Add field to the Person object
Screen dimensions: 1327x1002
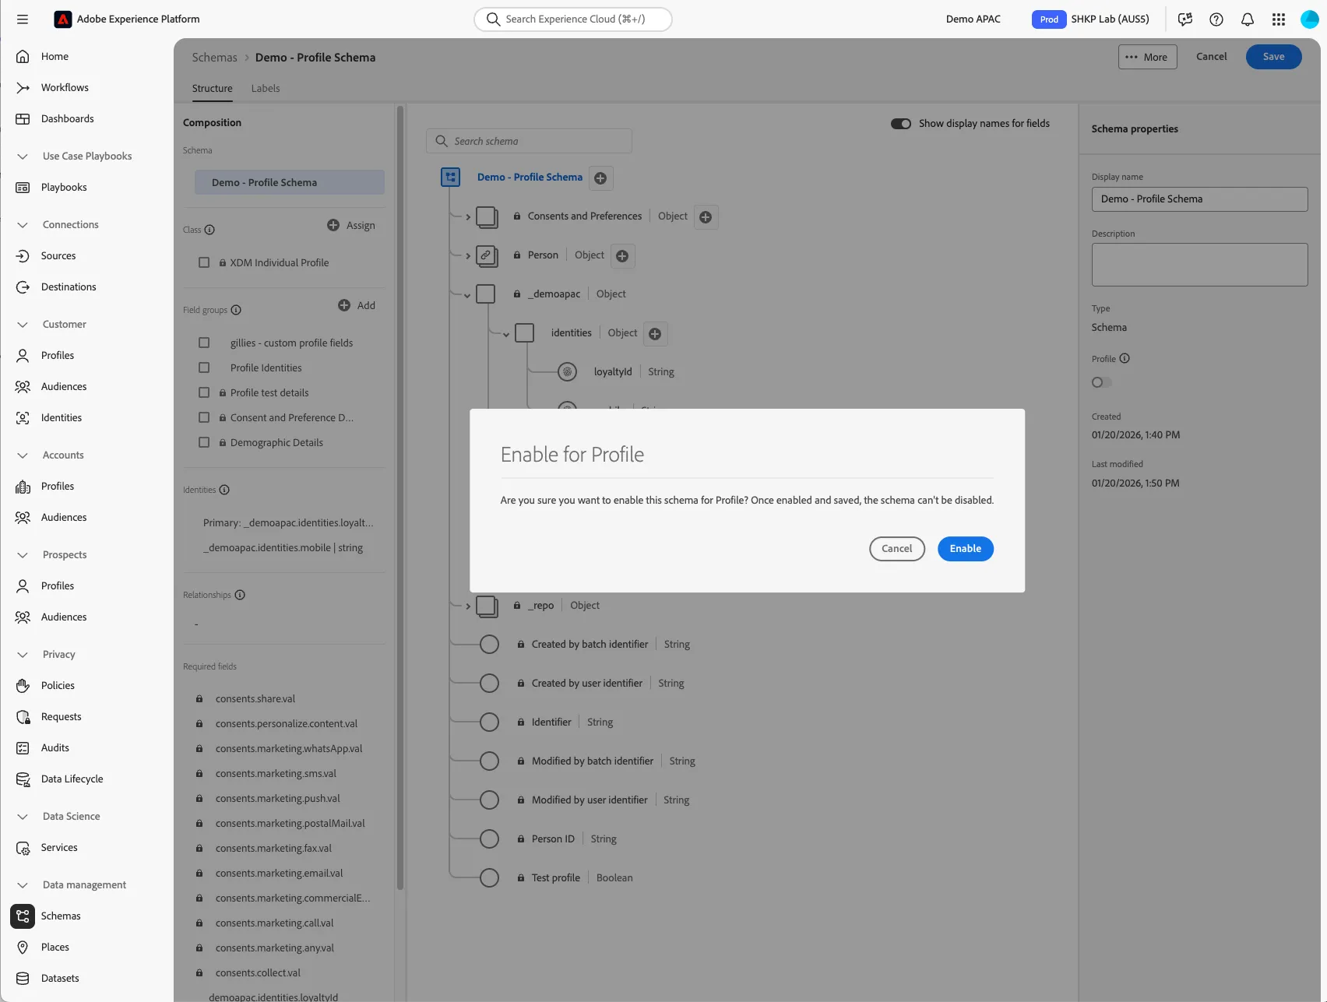622,256
